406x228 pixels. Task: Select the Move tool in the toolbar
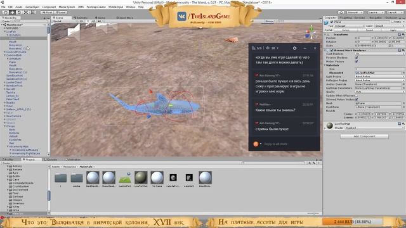pyautogui.click(x=12, y=12)
